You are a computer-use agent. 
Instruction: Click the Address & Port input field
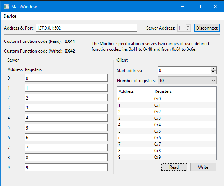(x=86, y=28)
